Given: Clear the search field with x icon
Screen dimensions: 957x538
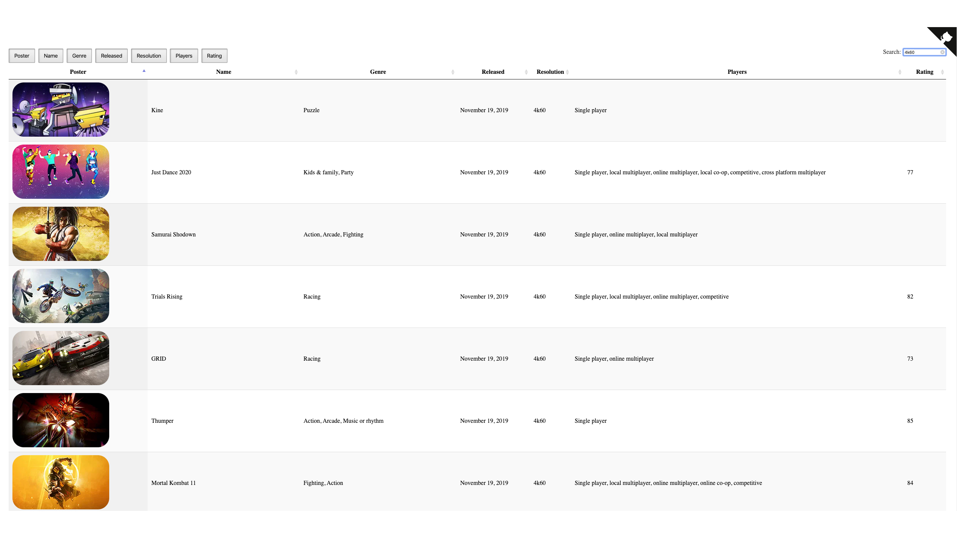Looking at the screenshot, I should [942, 52].
